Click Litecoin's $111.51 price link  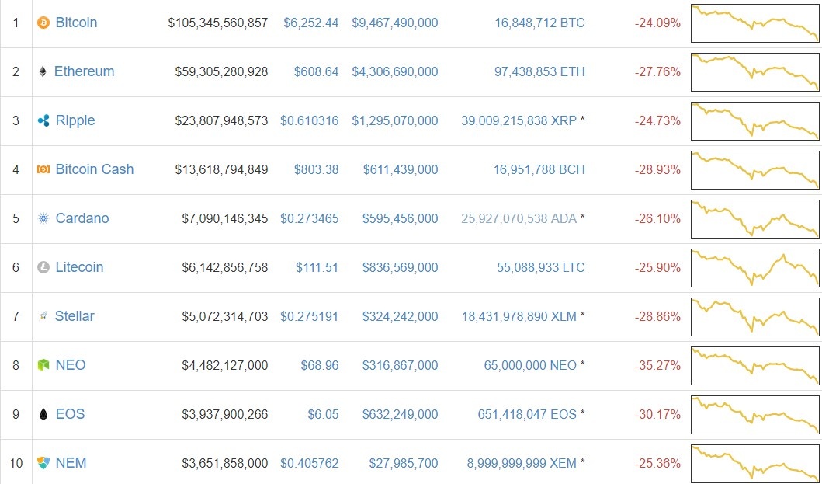click(x=317, y=267)
